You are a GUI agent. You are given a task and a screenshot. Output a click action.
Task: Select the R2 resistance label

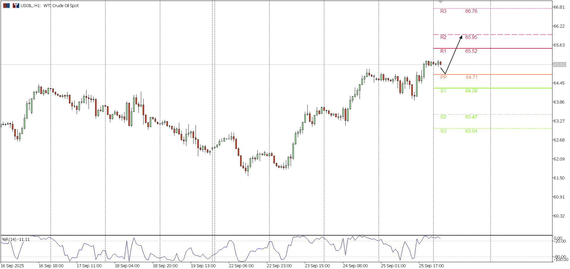443,37
